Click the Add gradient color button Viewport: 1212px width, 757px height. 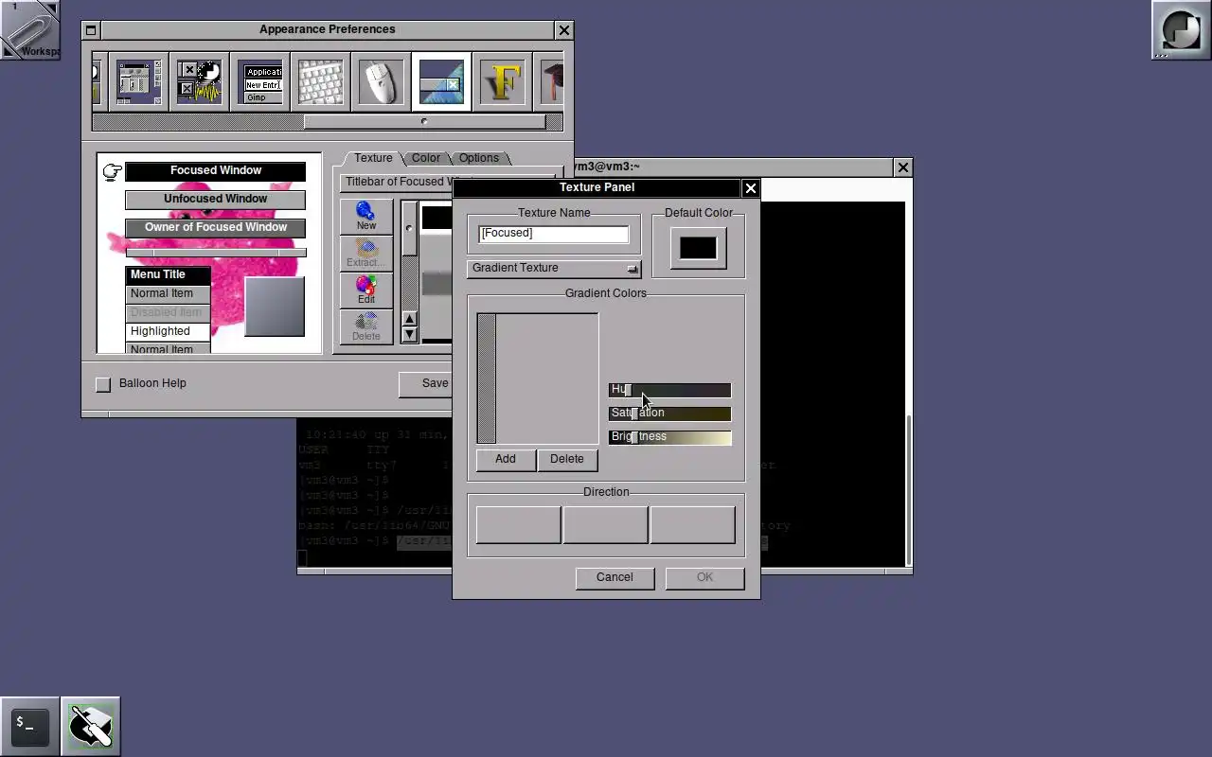tap(506, 459)
